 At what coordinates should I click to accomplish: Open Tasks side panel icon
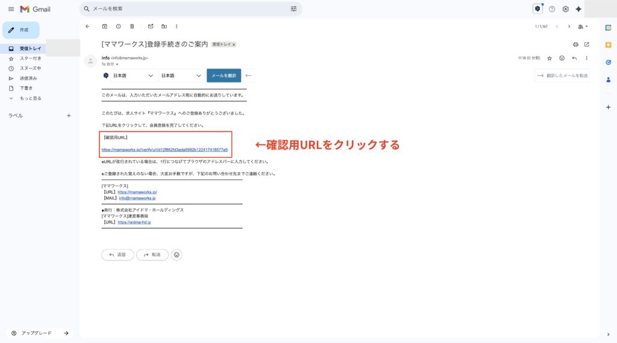609,62
